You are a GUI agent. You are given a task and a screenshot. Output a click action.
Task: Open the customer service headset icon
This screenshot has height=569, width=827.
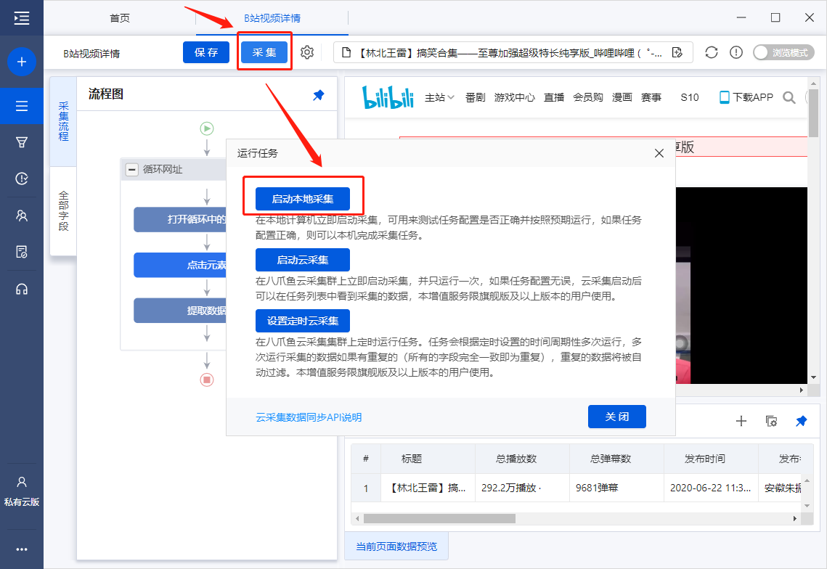[22, 289]
